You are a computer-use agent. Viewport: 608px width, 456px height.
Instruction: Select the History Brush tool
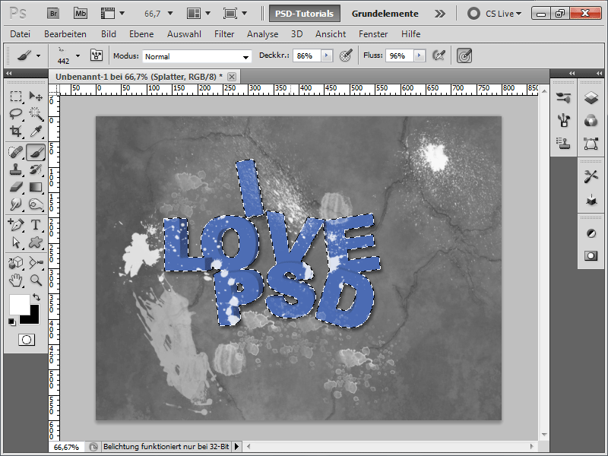(36, 169)
